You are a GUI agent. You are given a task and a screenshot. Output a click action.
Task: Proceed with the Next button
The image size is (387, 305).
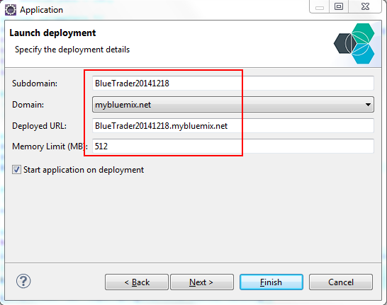pos(202,282)
